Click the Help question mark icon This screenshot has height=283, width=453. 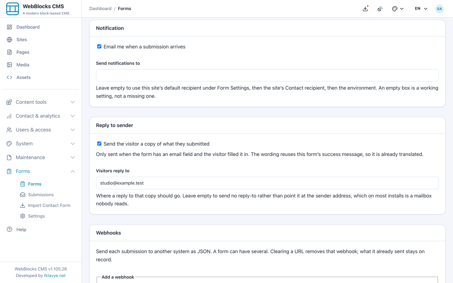click(10, 230)
